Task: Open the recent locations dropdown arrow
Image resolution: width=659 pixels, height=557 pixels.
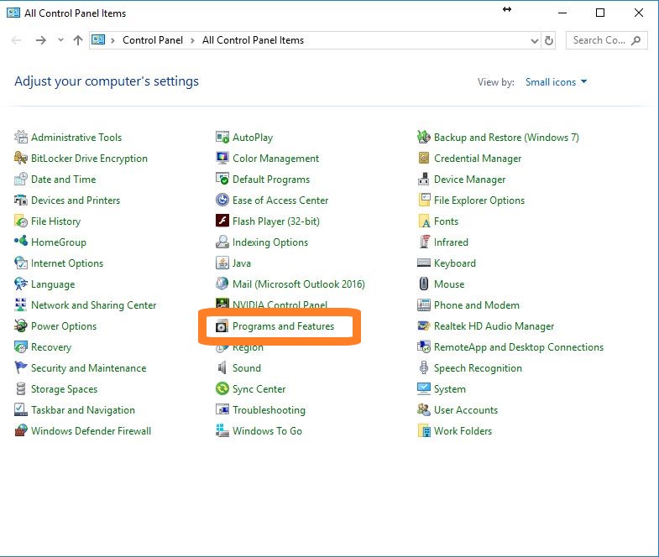Action: click(61, 40)
